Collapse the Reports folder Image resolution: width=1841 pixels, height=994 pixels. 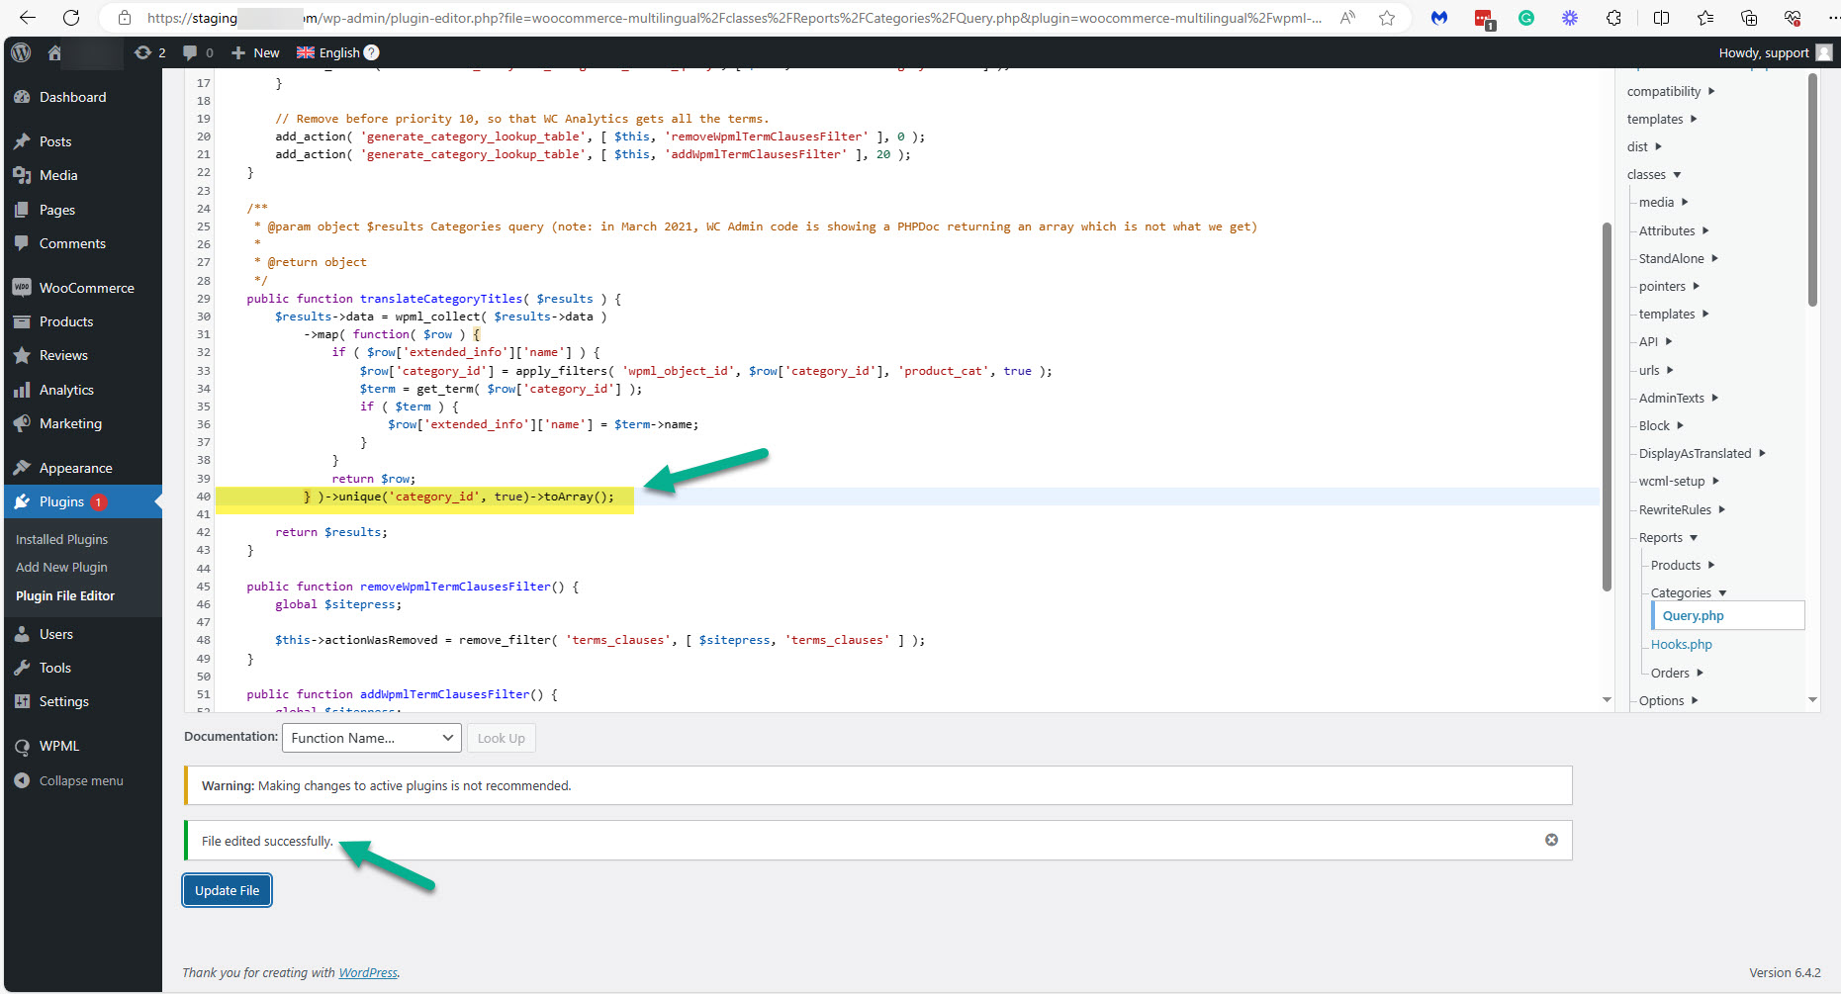(1669, 537)
